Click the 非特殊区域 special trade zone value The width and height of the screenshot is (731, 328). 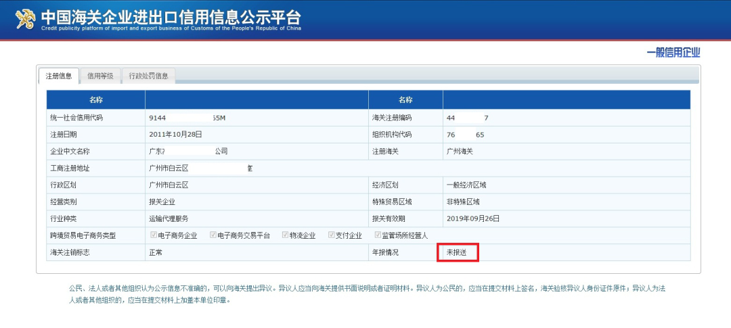coord(463,202)
